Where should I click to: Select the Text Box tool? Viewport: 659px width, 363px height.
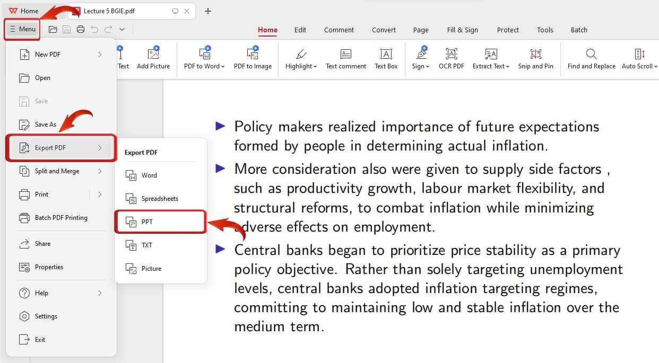coord(386,58)
